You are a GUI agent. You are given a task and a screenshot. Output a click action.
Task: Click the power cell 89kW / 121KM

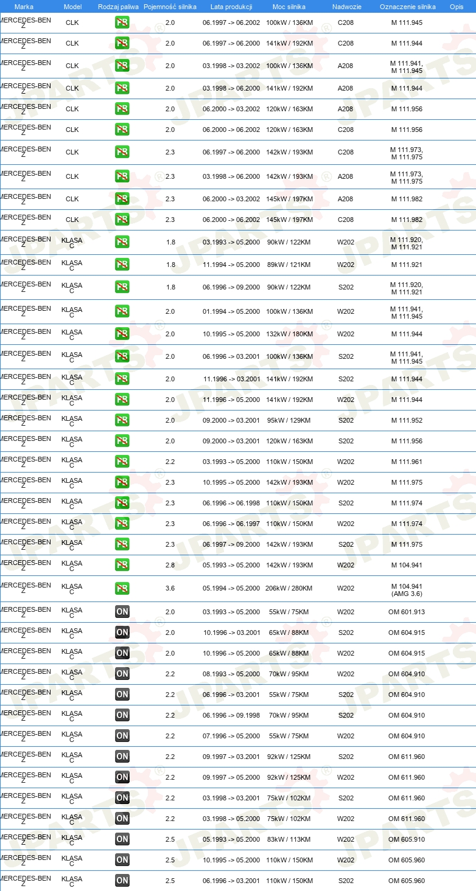coord(289,265)
